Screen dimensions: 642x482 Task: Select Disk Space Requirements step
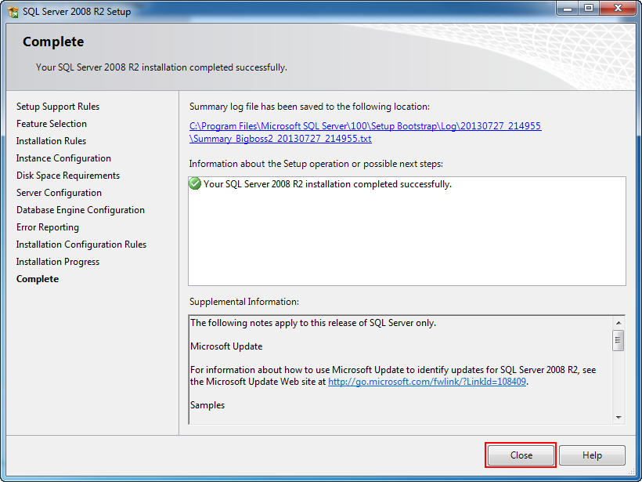tap(68, 176)
